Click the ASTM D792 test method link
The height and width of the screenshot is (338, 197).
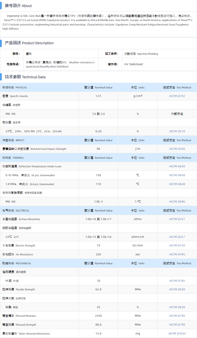click(x=177, y=96)
